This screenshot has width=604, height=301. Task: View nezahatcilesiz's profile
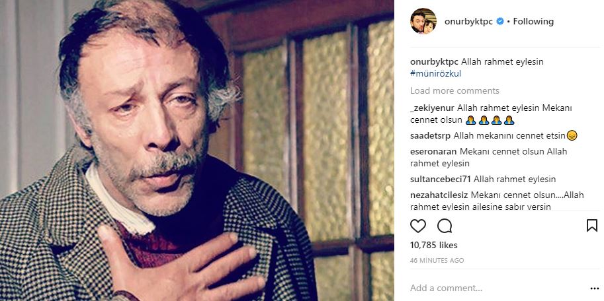click(439, 195)
